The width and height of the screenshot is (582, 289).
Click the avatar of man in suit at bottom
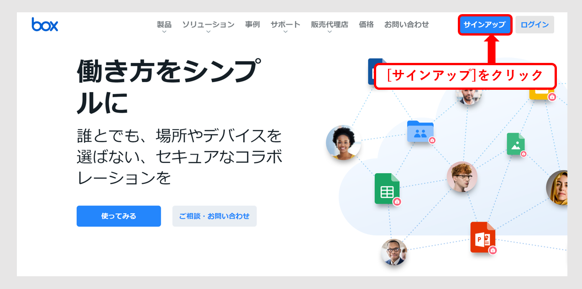394,252
